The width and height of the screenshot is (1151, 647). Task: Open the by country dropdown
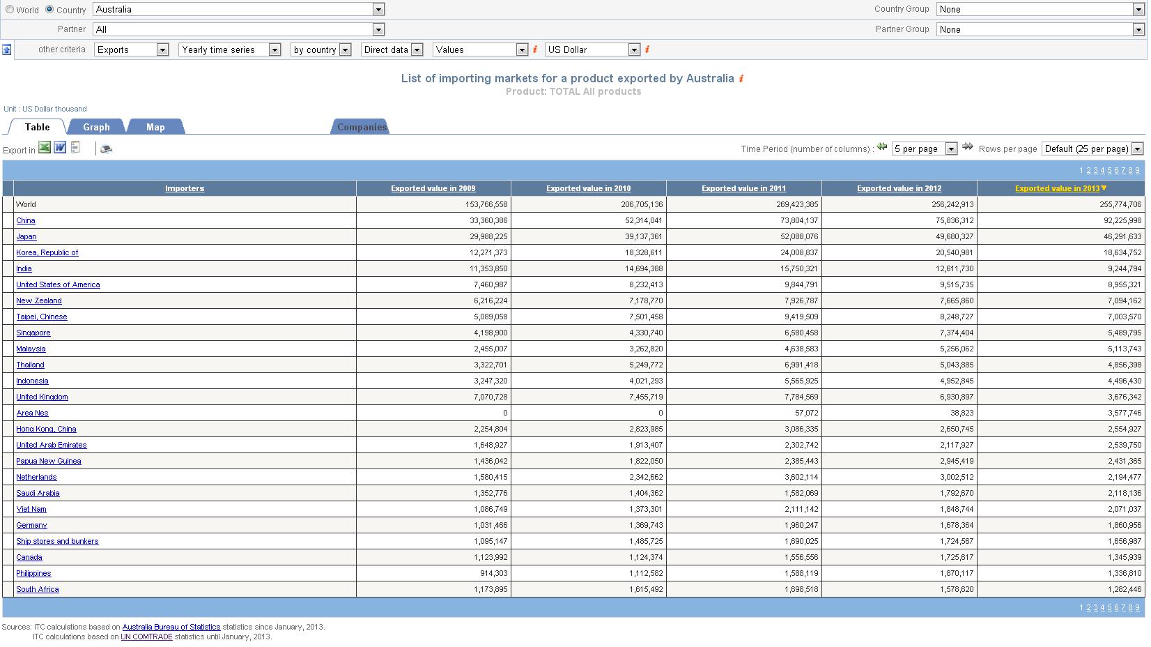point(320,50)
